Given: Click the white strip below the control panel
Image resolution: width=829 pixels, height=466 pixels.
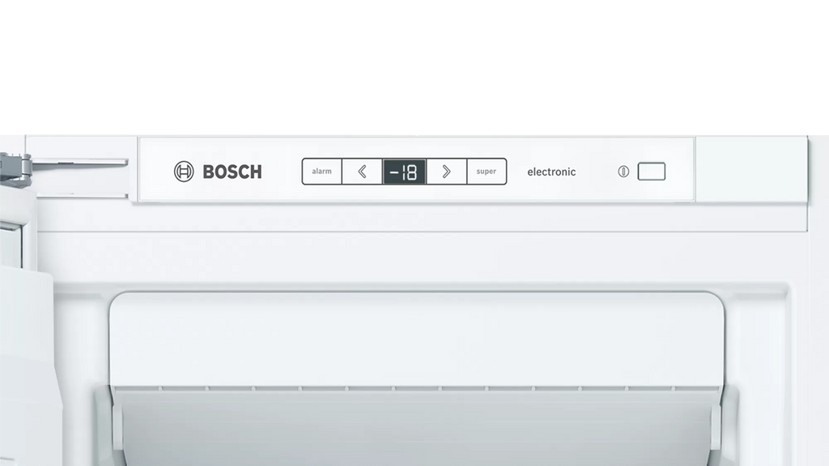Looking at the screenshot, I should pyautogui.click(x=421, y=217).
